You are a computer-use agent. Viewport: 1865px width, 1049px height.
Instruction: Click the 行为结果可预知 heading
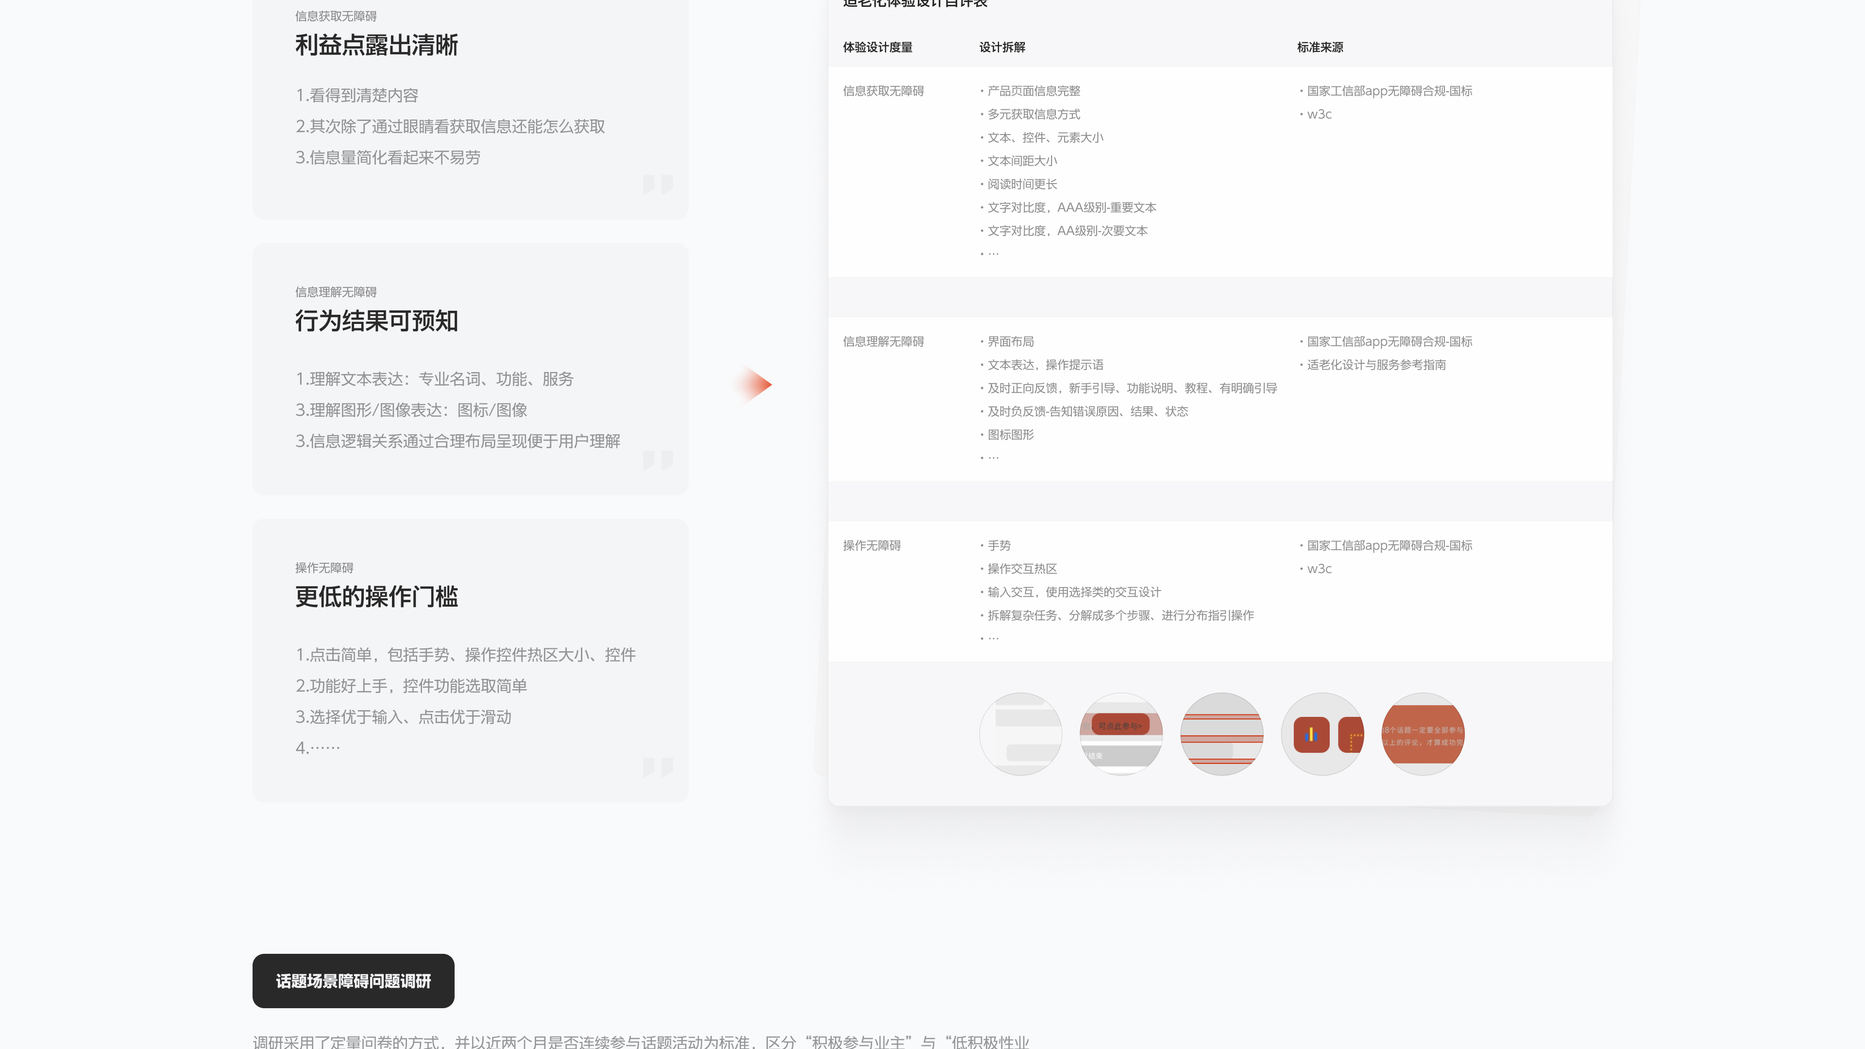click(x=376, y=321)
